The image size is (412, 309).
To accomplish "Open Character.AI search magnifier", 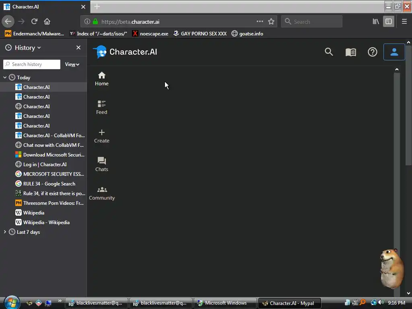I will coord(329,52).
